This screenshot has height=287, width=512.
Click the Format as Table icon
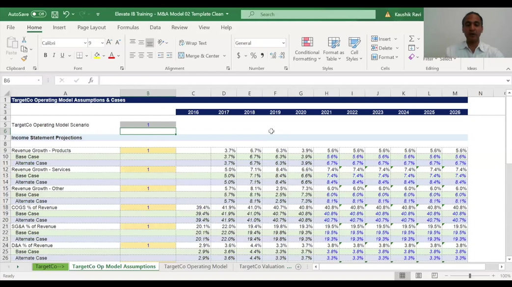tap(333, 48)
